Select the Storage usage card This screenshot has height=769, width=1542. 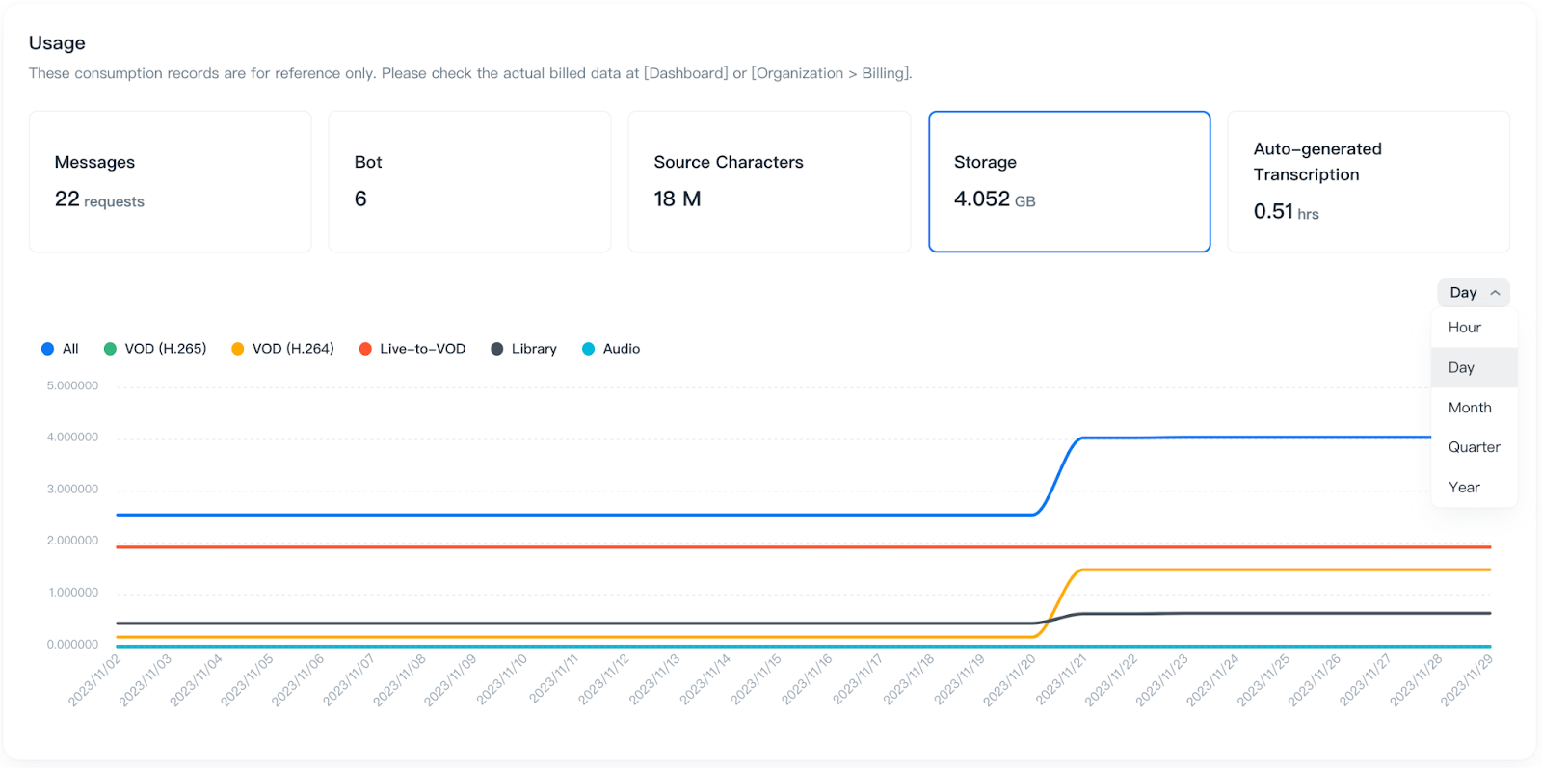point(1069,182)
